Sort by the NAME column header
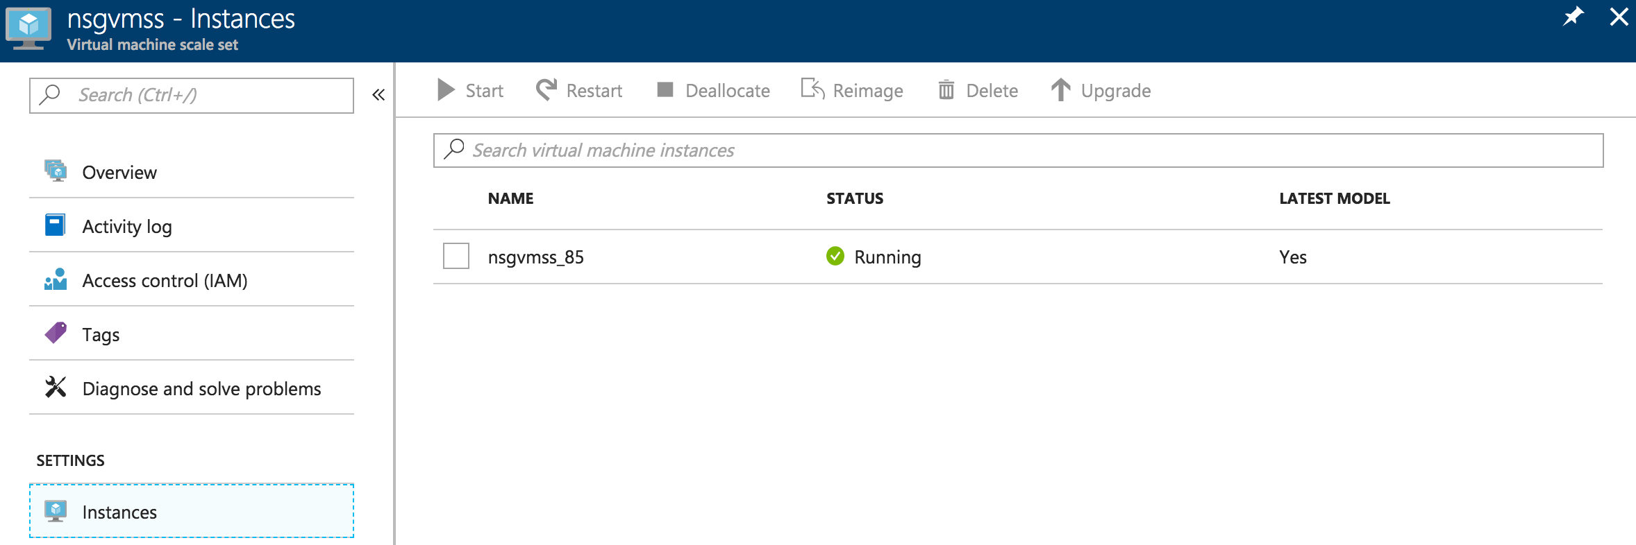This screenshot has height=545, width=1636. tap(511, 198)
